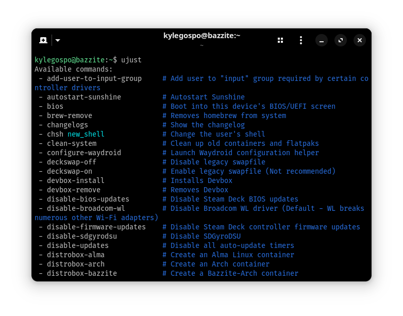Expand the new tab dropdown arrow
The image size is (403, 316).
click(58, 40)
